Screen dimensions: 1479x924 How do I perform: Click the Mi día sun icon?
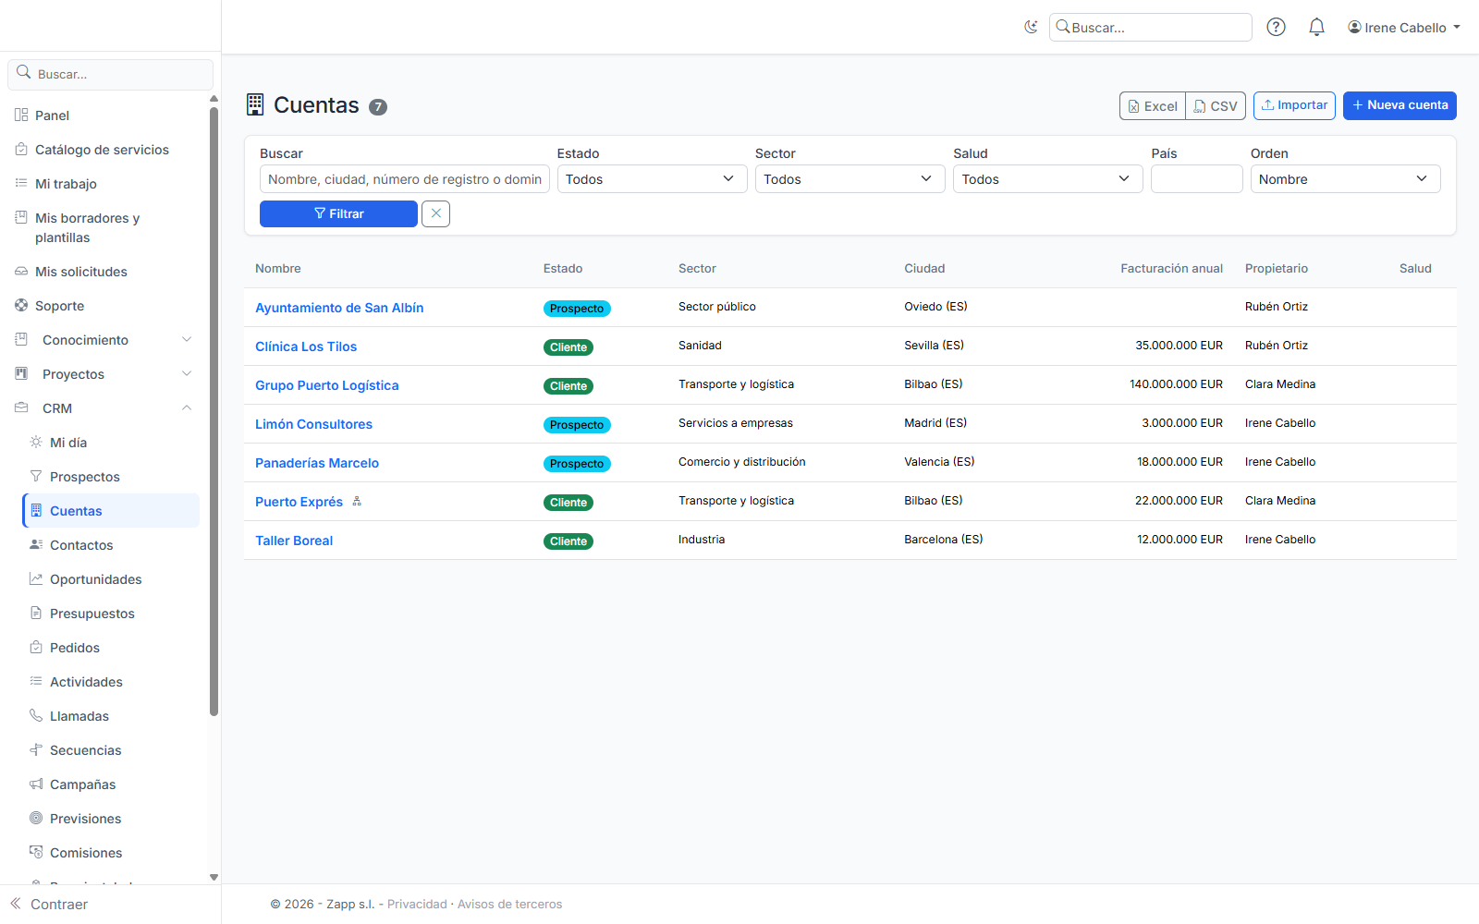coord(36,442)
